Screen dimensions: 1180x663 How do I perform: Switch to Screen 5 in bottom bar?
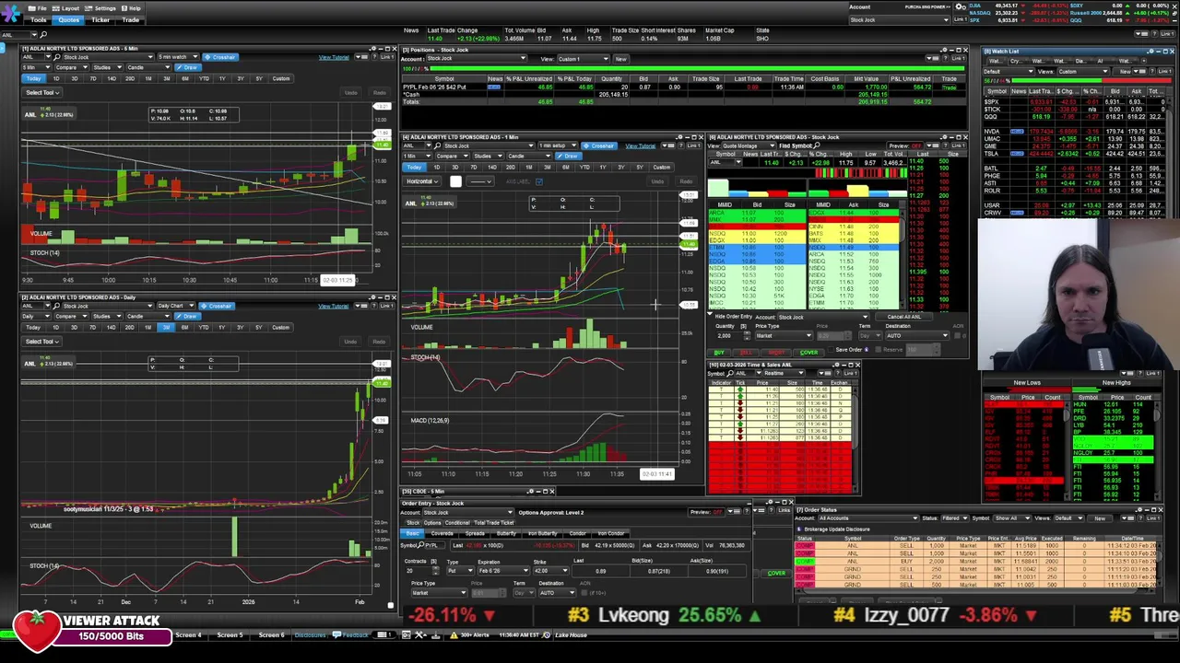230,634
